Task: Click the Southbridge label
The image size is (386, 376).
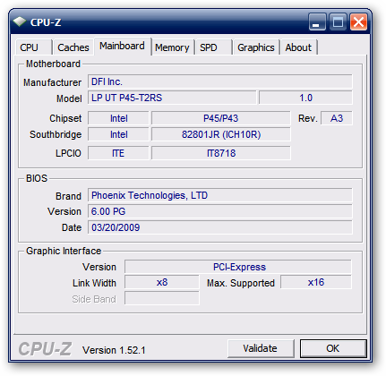Action: click(x=56, y=134)
